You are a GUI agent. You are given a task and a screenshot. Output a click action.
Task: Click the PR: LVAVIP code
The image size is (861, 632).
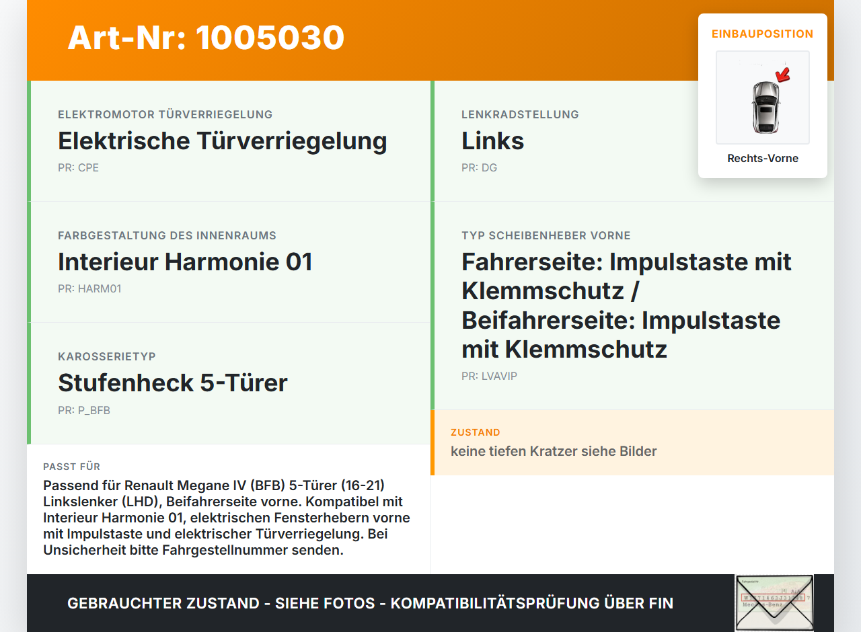click(489, 377)
